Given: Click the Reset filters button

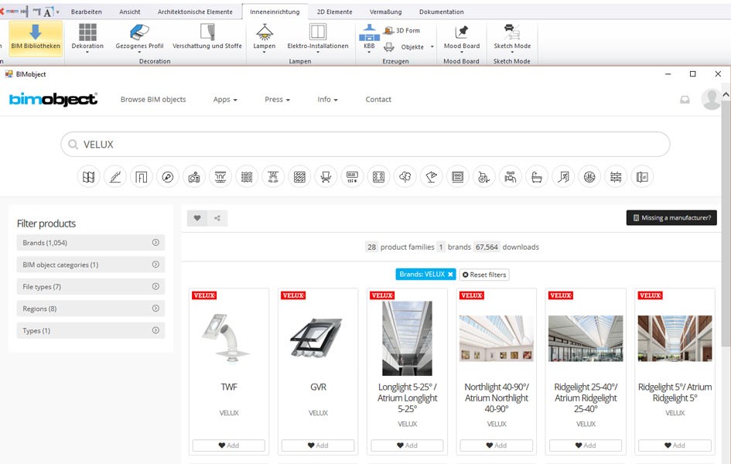Looking at the screenshot, I should point(484,275).
